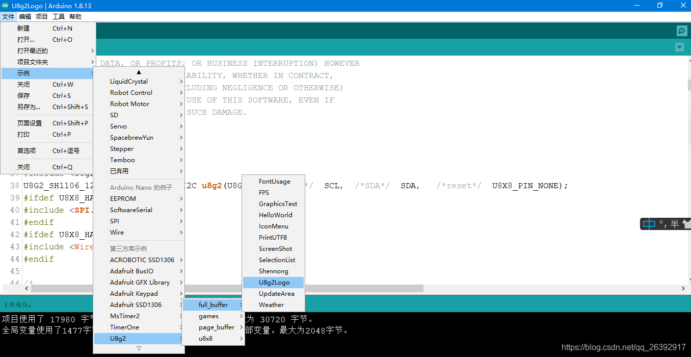Choose 打印 Ctrl+P entry
The width and height of the screenshot is (691, 357).
pos(48,135)
